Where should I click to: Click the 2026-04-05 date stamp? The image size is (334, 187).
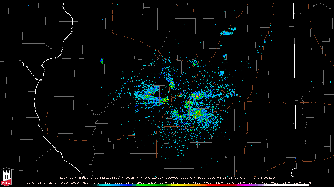coord(217,178)
